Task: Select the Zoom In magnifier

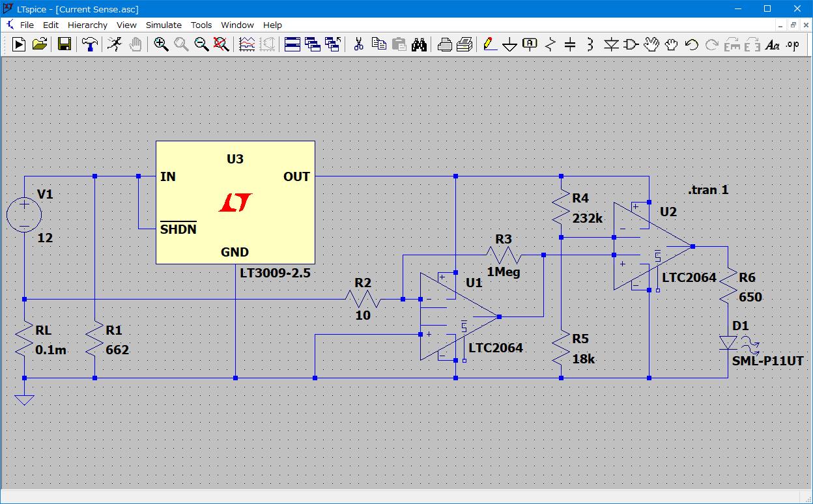Action: pyautogui.click(x=161, y=44)
